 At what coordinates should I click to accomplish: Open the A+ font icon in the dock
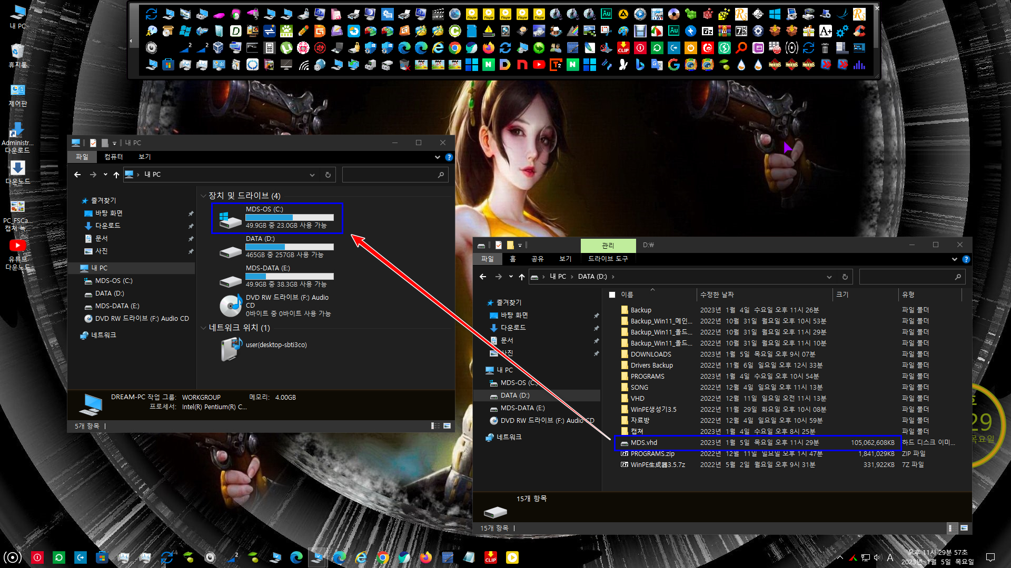point(825,31)
